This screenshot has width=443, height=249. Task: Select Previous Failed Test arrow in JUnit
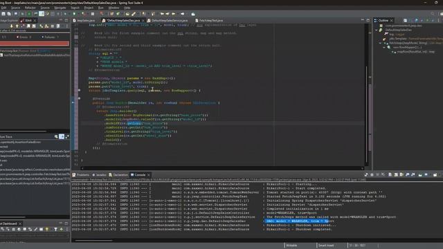coord(17,26)
